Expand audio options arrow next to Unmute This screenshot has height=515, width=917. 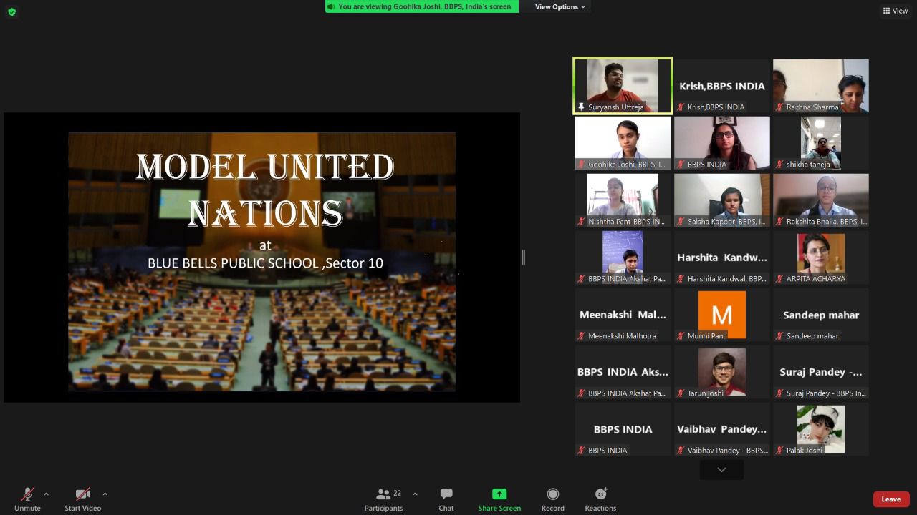point(46,493)
